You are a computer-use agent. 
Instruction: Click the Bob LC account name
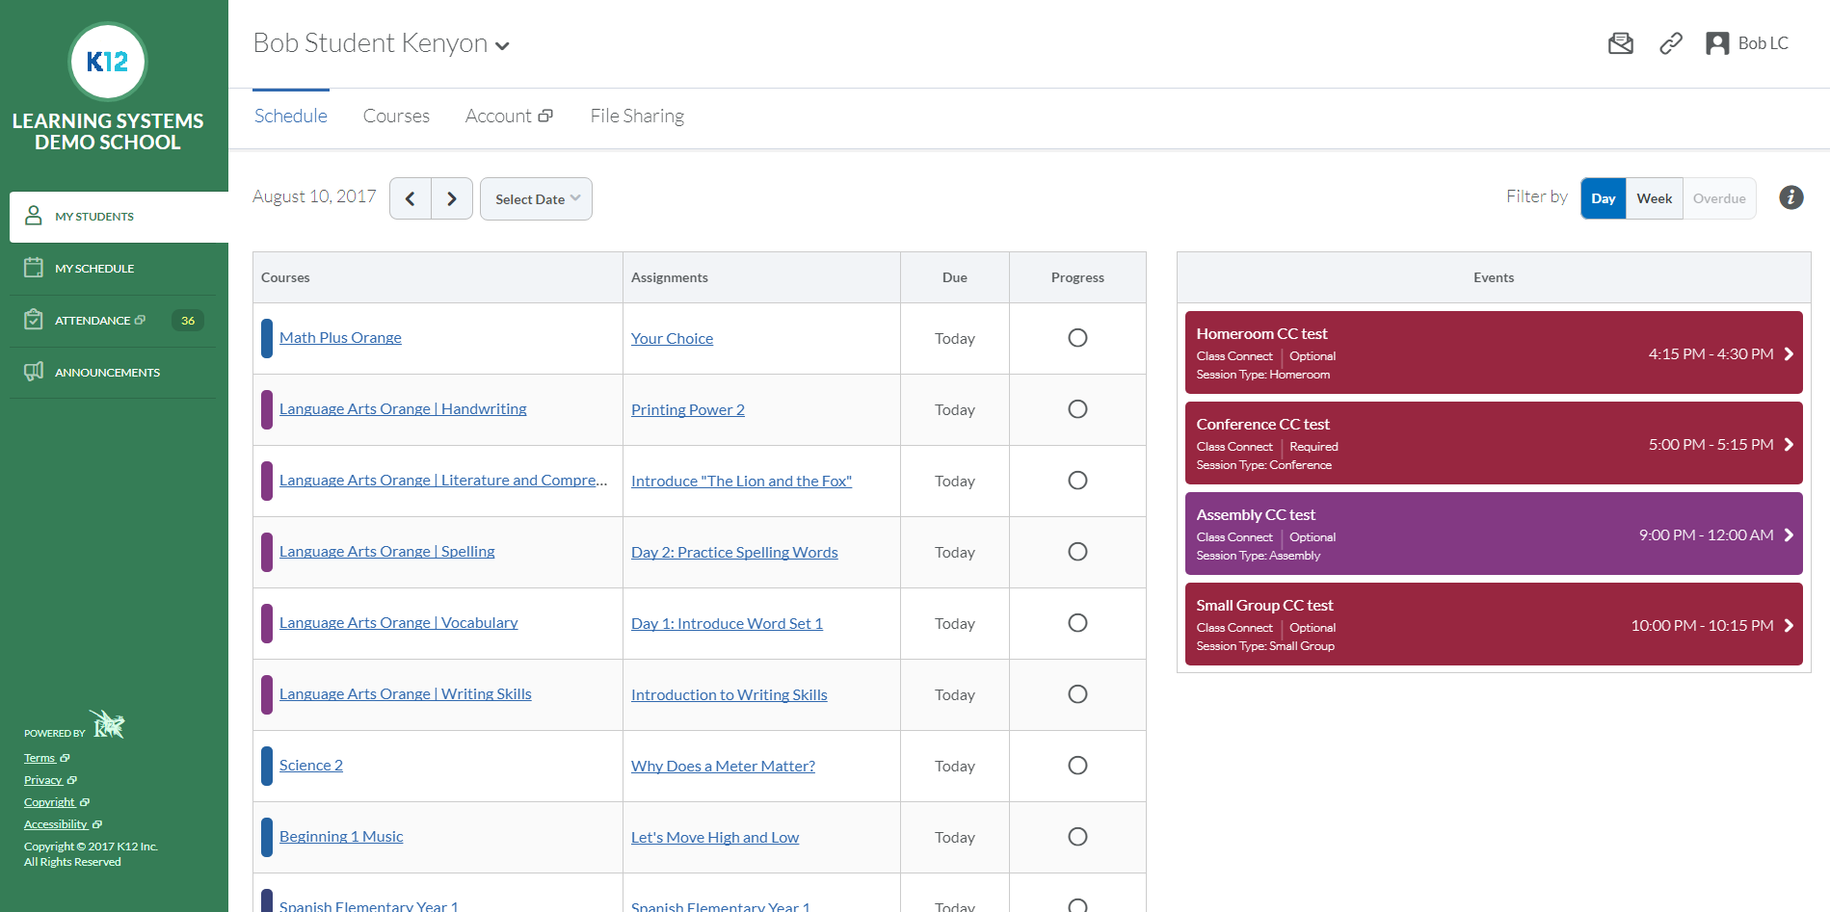1764,43
